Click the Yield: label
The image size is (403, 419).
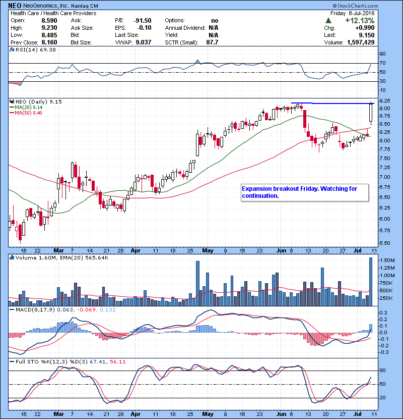pos(171,35)
